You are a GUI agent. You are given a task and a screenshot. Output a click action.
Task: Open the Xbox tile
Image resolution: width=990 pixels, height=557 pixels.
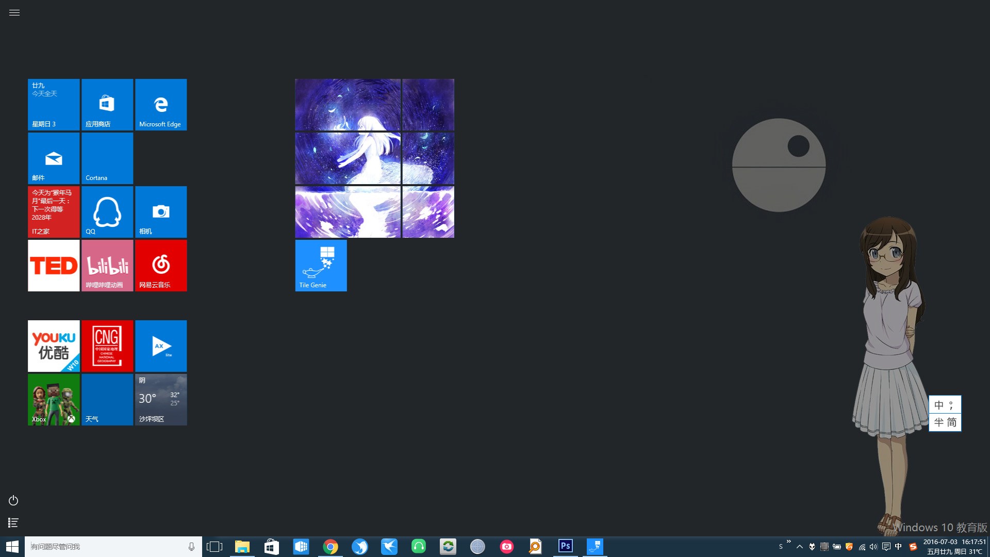point(54,400)
